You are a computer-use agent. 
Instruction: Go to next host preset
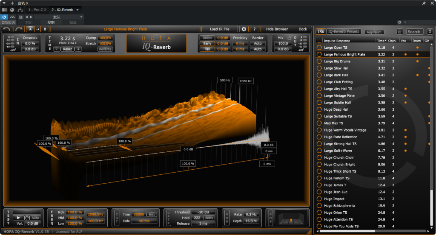31,17
